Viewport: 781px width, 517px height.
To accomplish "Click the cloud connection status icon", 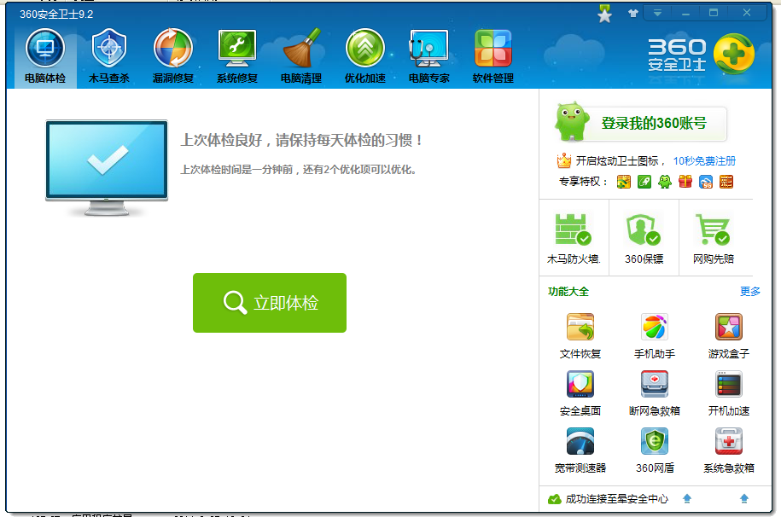I will 554,499.
